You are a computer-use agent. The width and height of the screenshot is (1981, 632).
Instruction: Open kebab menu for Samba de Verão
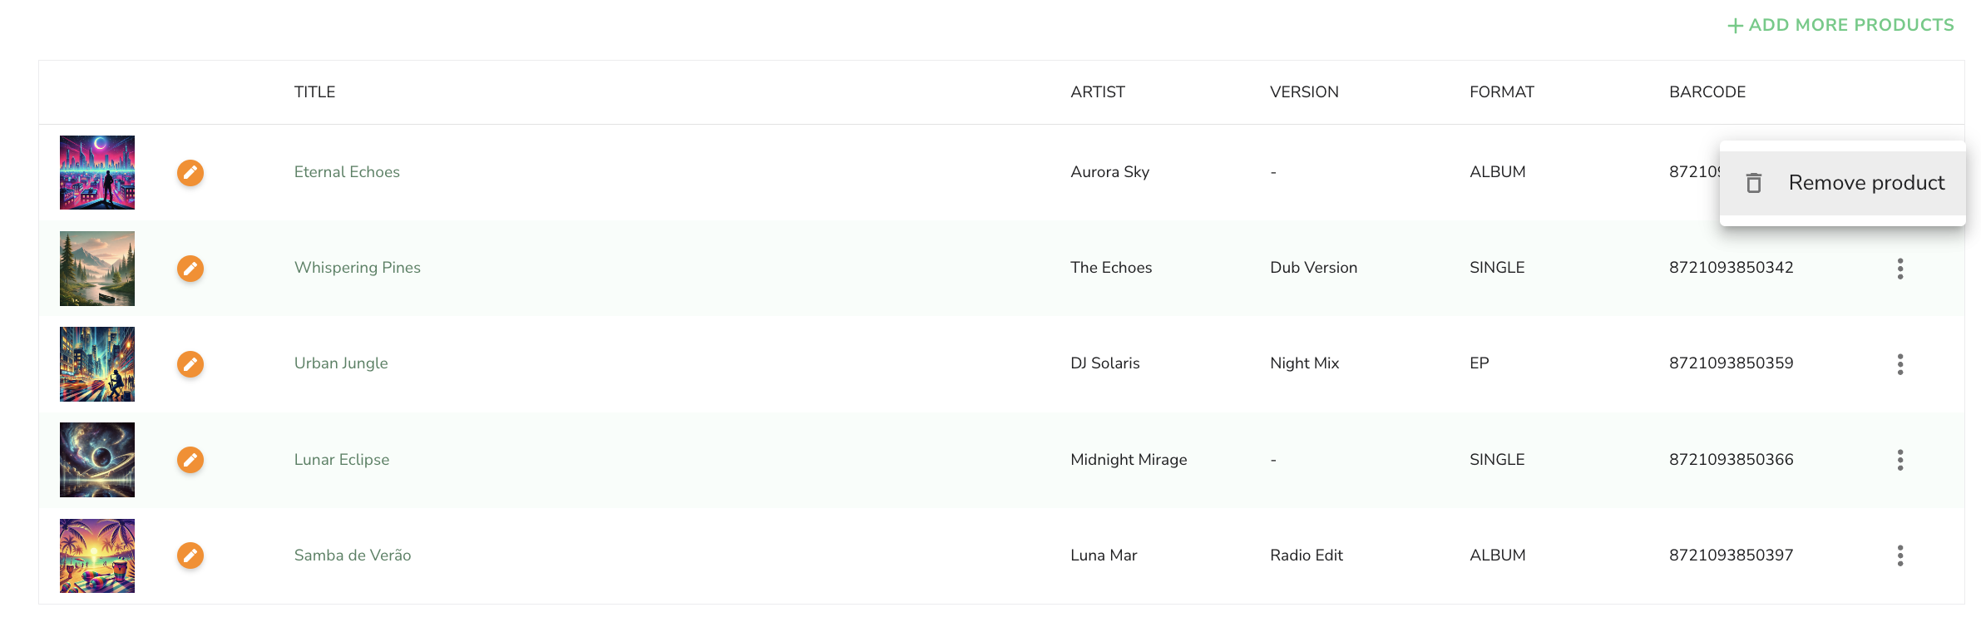(x=1900, y=555)
